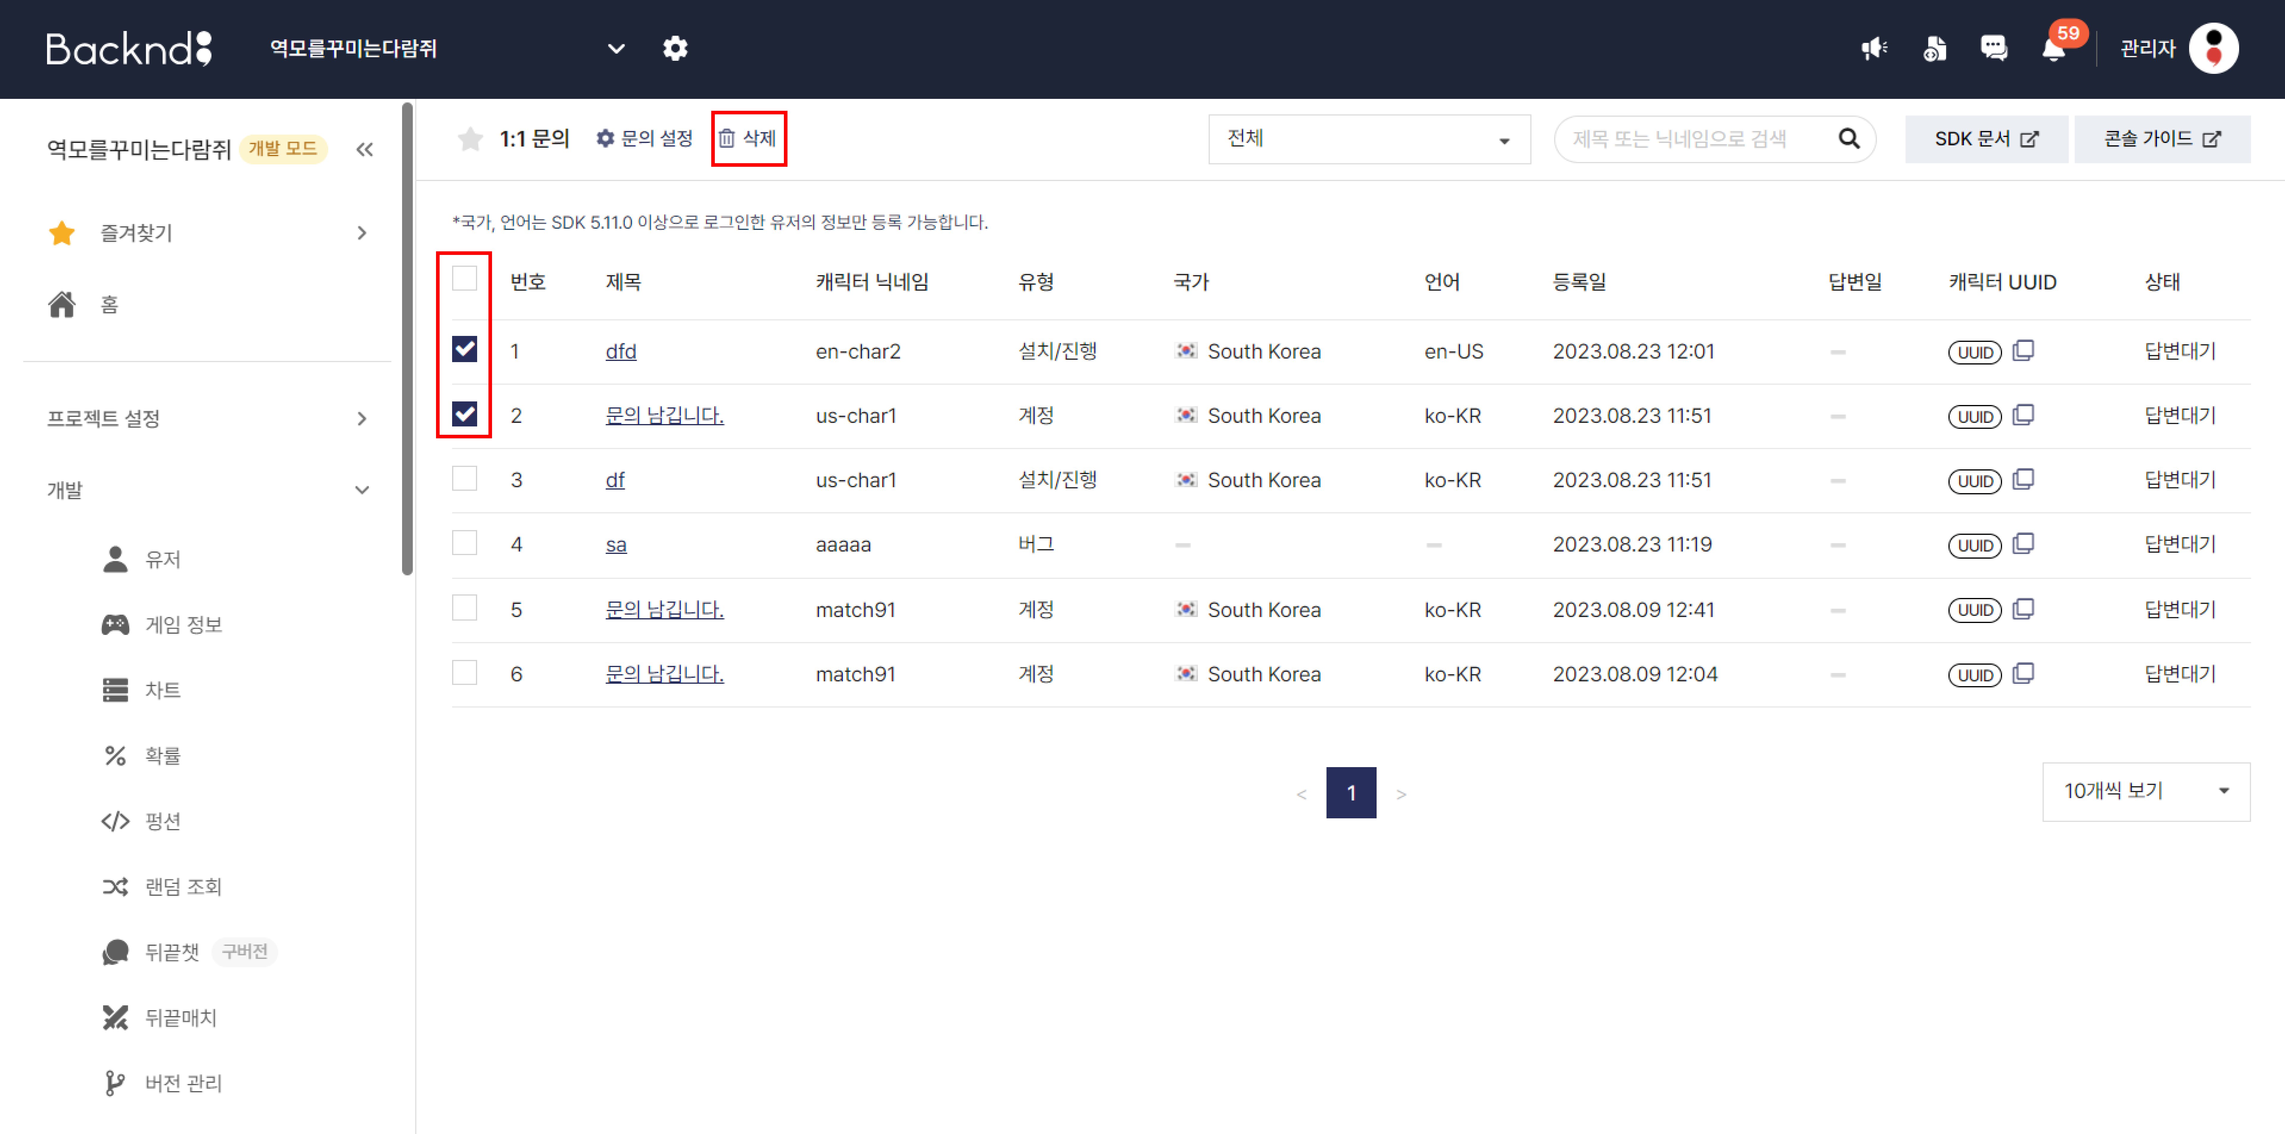The height and width of the screenshot is (1134, 2285).
Task: Click the sidebar vertical scrollbar
Action: 407,339
